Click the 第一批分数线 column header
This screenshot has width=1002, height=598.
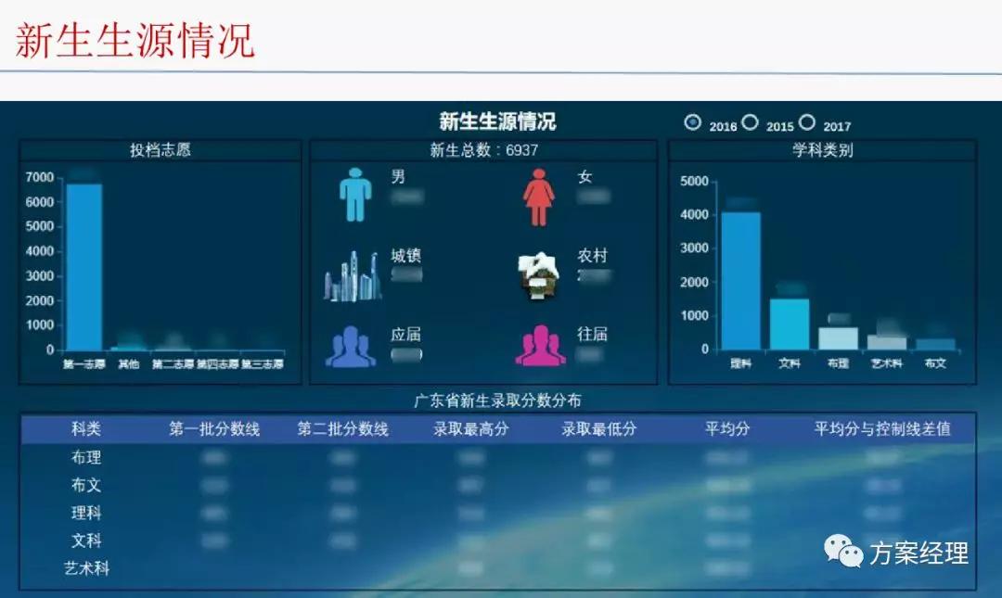click(x=214, y=428)
